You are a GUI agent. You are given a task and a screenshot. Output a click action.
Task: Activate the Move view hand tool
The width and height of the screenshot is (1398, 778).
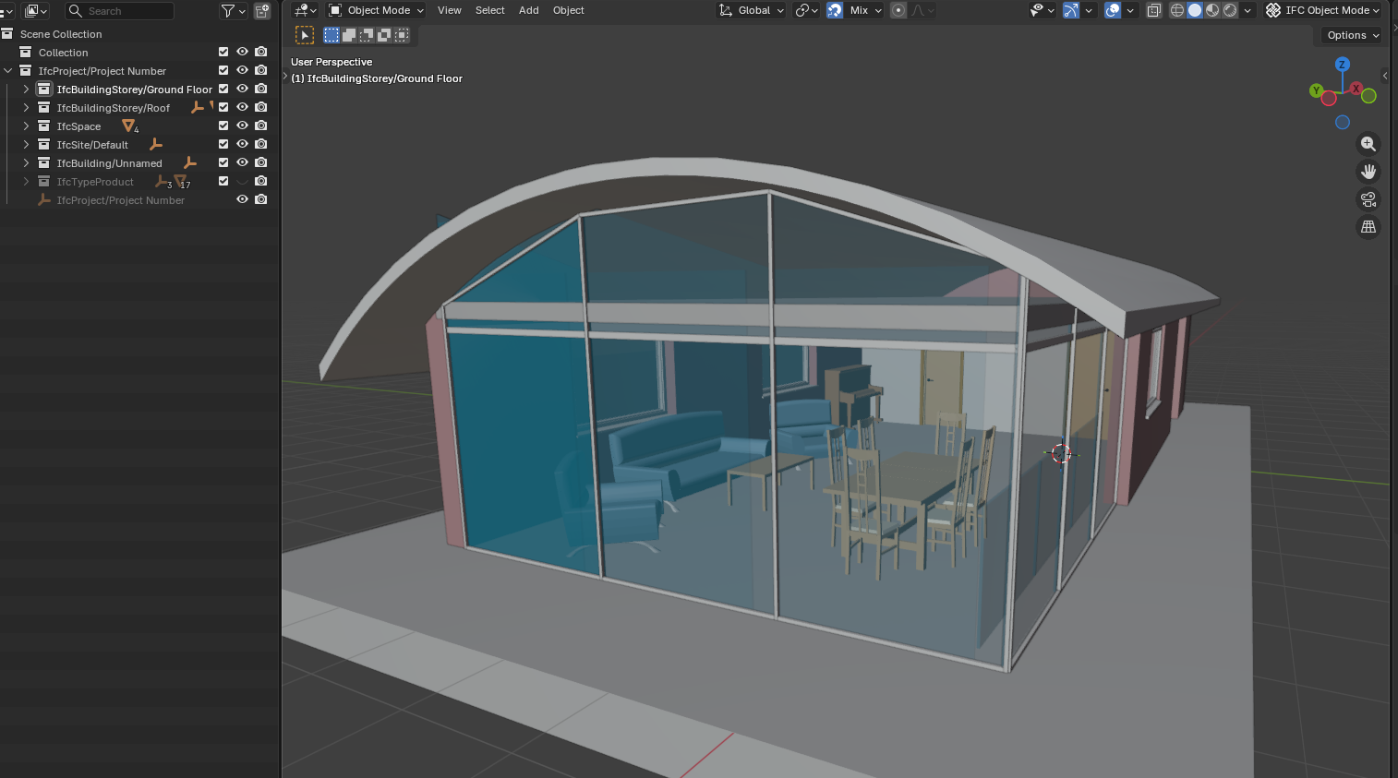[x=1368, y=172]
